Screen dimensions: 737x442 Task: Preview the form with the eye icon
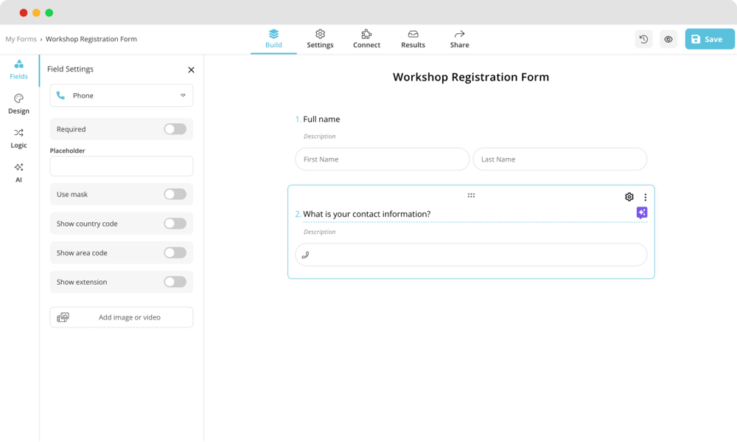(668, 38)
